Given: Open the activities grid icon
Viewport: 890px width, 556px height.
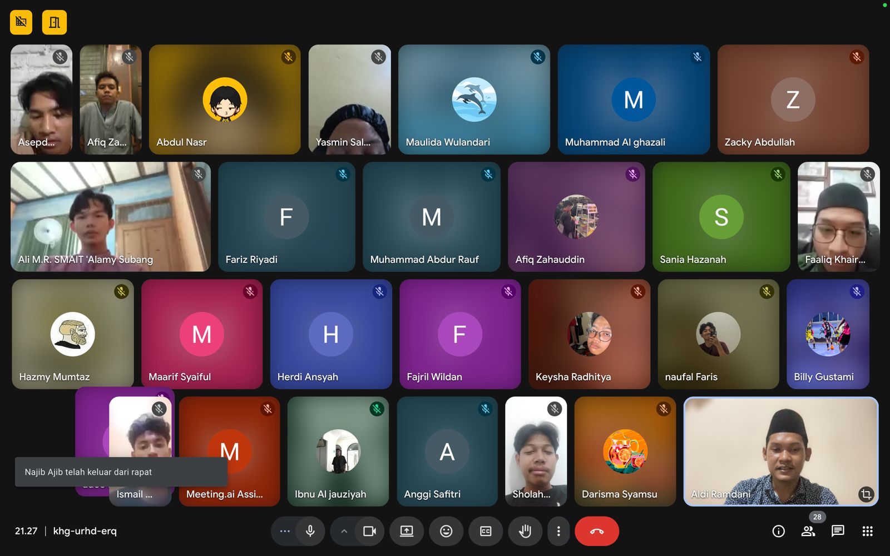Looking at the screenshot, I should [867, 531].
